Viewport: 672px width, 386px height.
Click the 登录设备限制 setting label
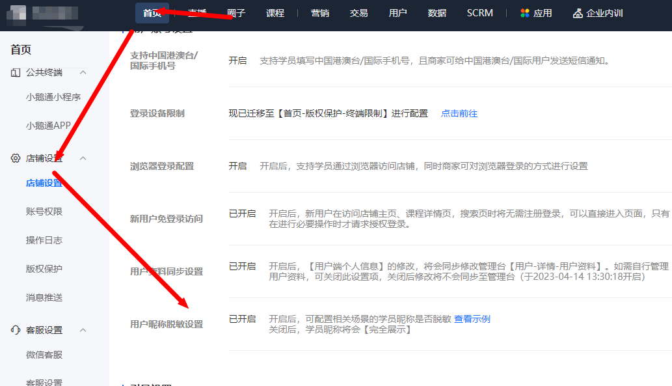coord(157,113)
